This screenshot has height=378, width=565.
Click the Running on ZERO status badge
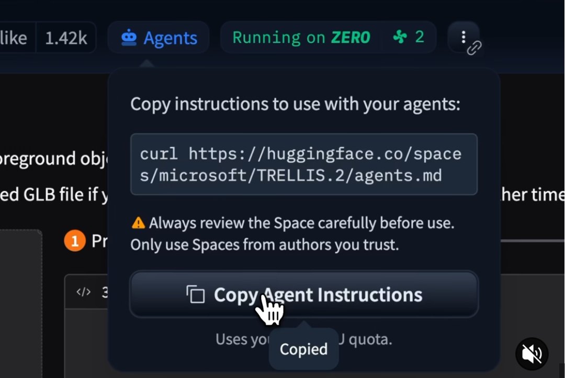pyautogui.click(x=328, y=37)
